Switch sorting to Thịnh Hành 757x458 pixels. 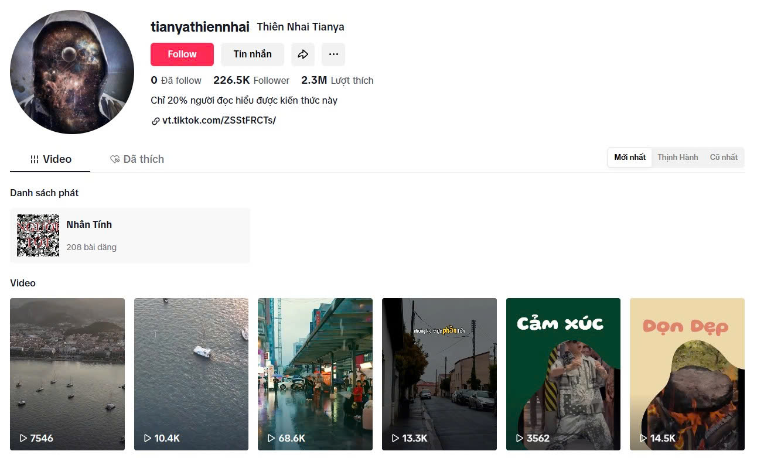click(x=677, y=158)
